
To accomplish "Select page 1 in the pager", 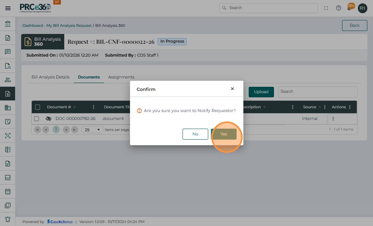I will [56, 129].
